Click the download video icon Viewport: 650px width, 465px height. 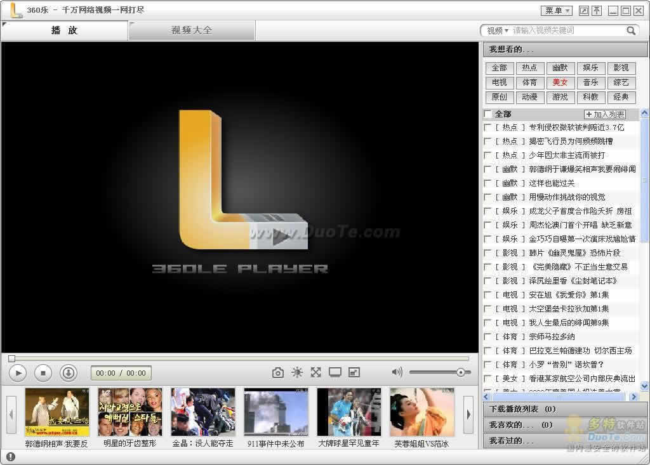[x=69, y=373]
